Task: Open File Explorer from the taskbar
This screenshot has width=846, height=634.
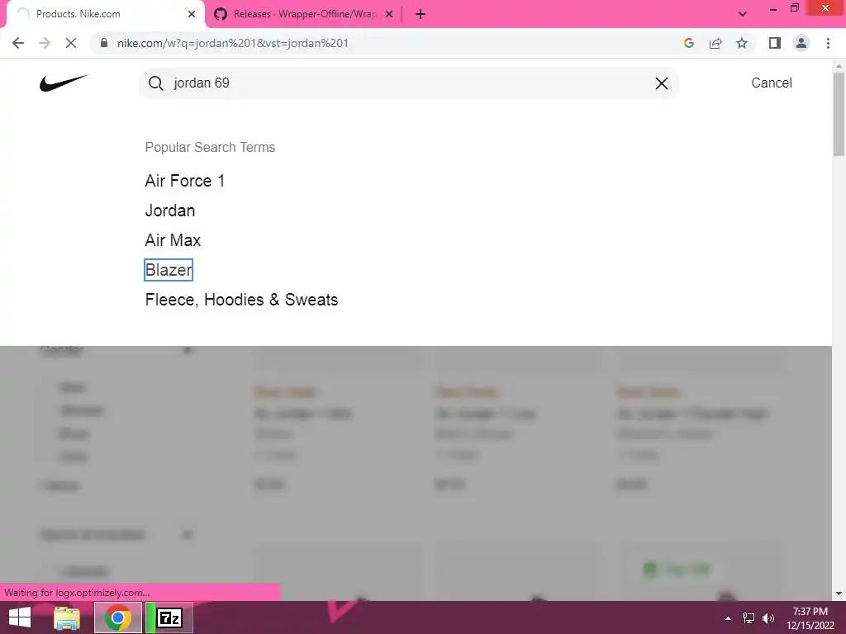Action: pyautogui.click(x=67, y=617)
